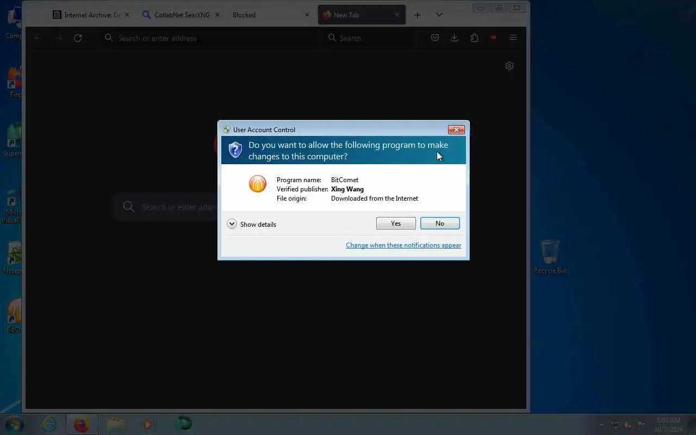Open Firefox hamburger application menu
696x435 pixels.
(513, 38)
